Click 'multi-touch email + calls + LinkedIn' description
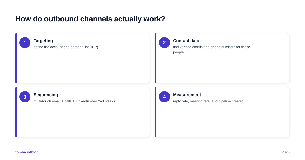 (75, 101)
